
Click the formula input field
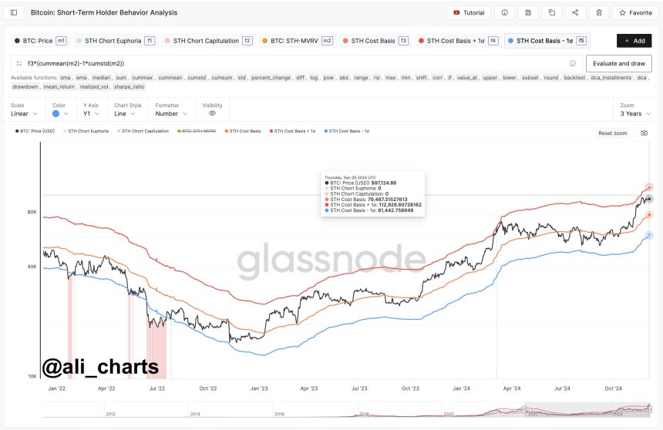click(x=293, y=63)
